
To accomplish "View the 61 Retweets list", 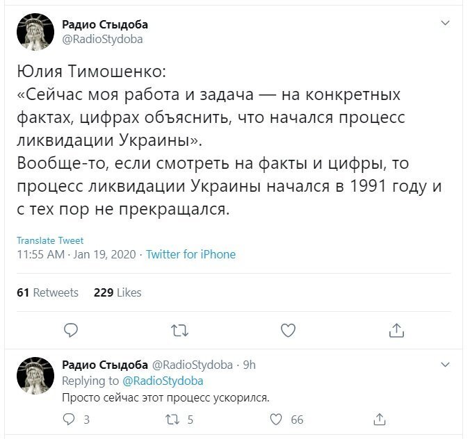I will [47, 292].
